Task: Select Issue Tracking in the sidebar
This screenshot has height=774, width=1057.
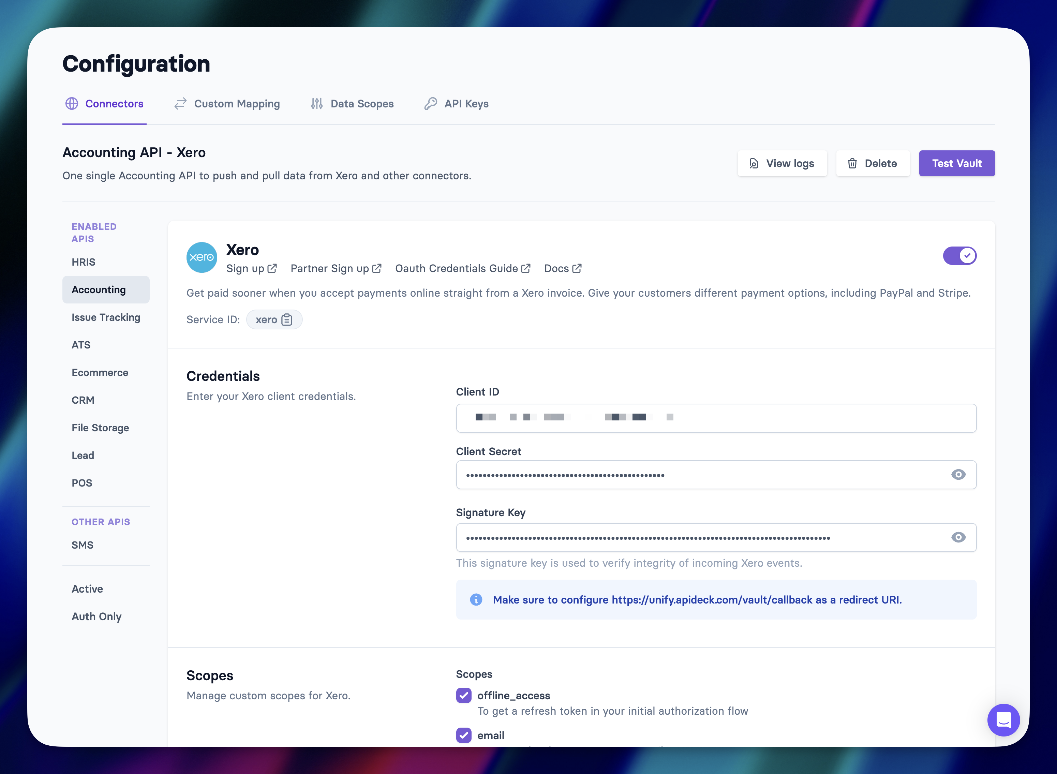Action: coord(106,317)
